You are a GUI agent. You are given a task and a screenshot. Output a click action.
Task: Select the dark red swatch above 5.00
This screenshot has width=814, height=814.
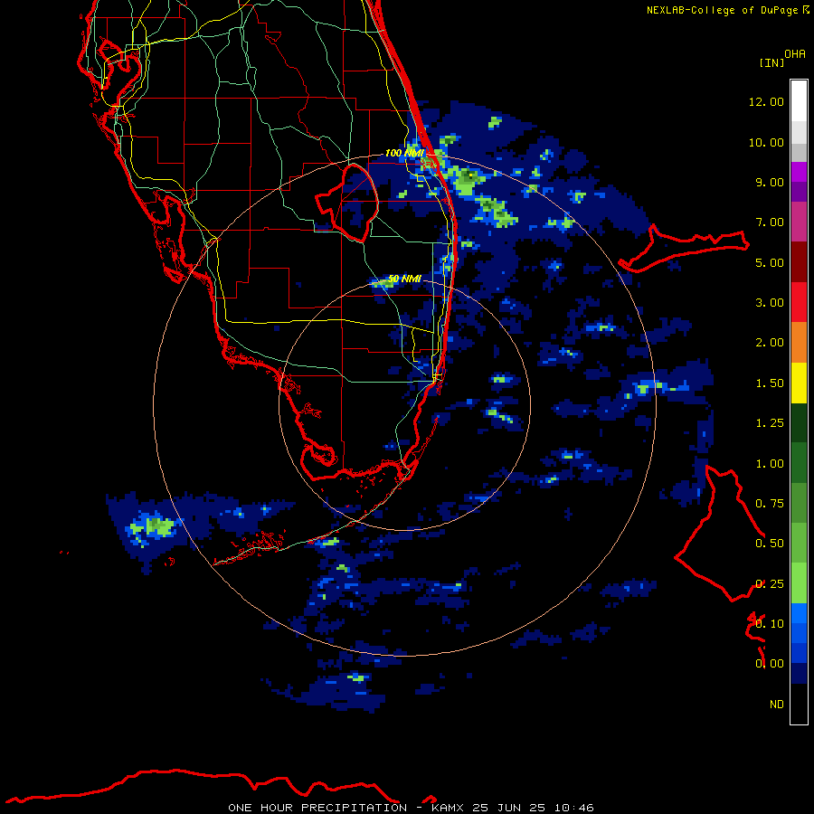[x=799, y=262]
